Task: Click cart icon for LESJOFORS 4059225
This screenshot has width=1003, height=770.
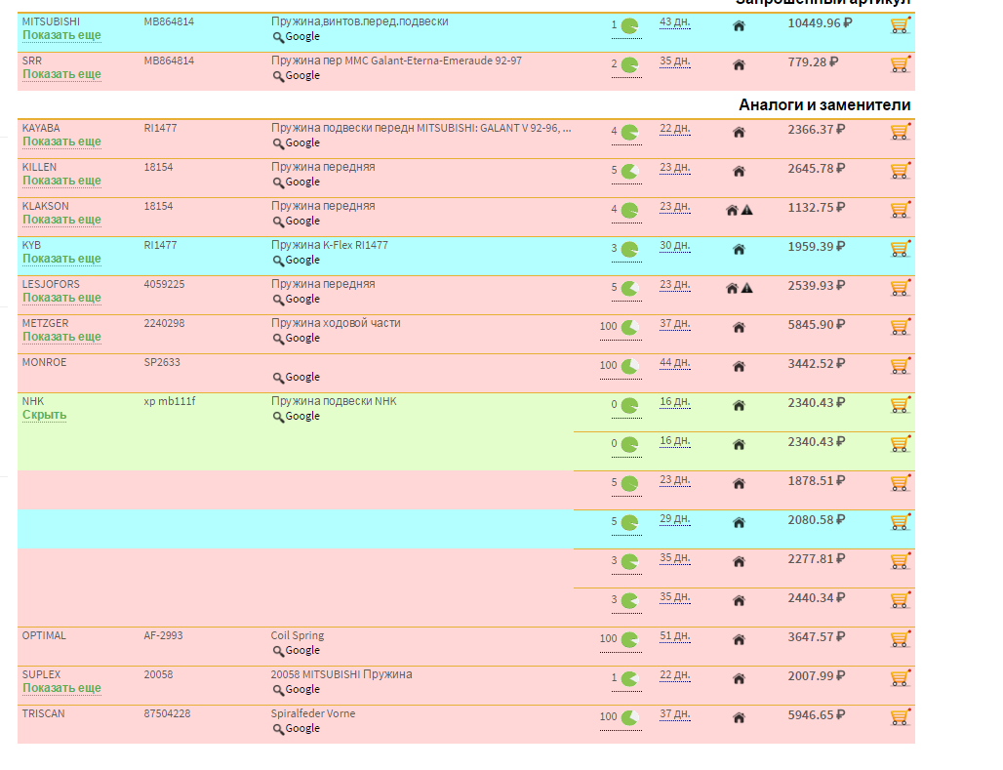Action: point(900,288)
